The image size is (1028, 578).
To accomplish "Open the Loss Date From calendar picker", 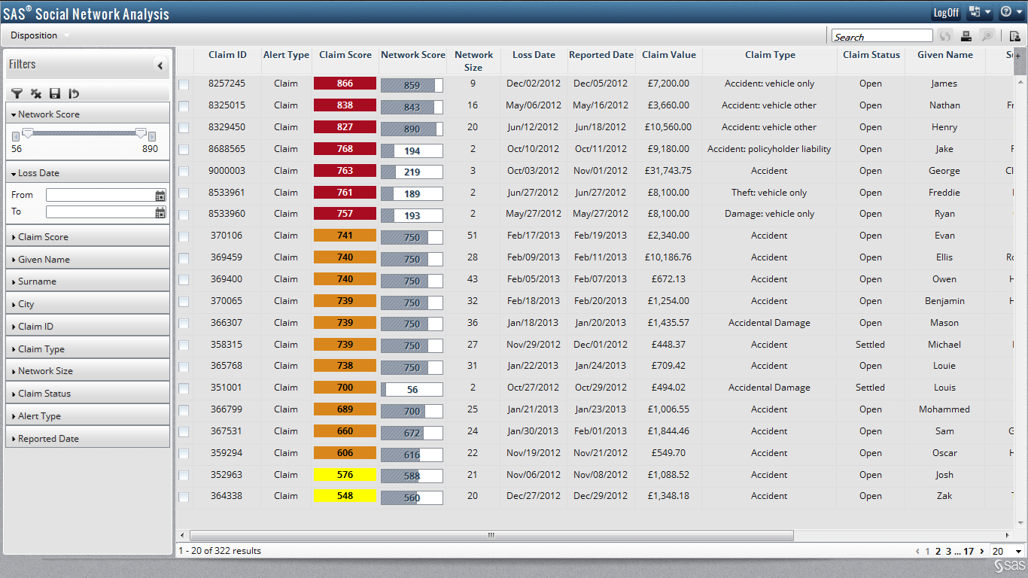I will coord(160,196).
